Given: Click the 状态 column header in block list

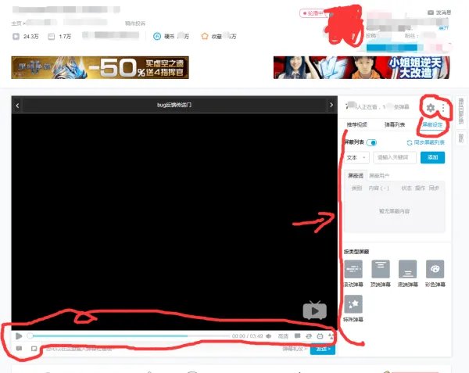Looking at the screenshot, I should tap(406, 188).
